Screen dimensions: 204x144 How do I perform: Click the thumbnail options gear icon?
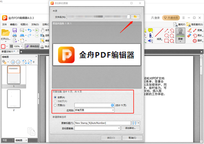pos(4,62)
